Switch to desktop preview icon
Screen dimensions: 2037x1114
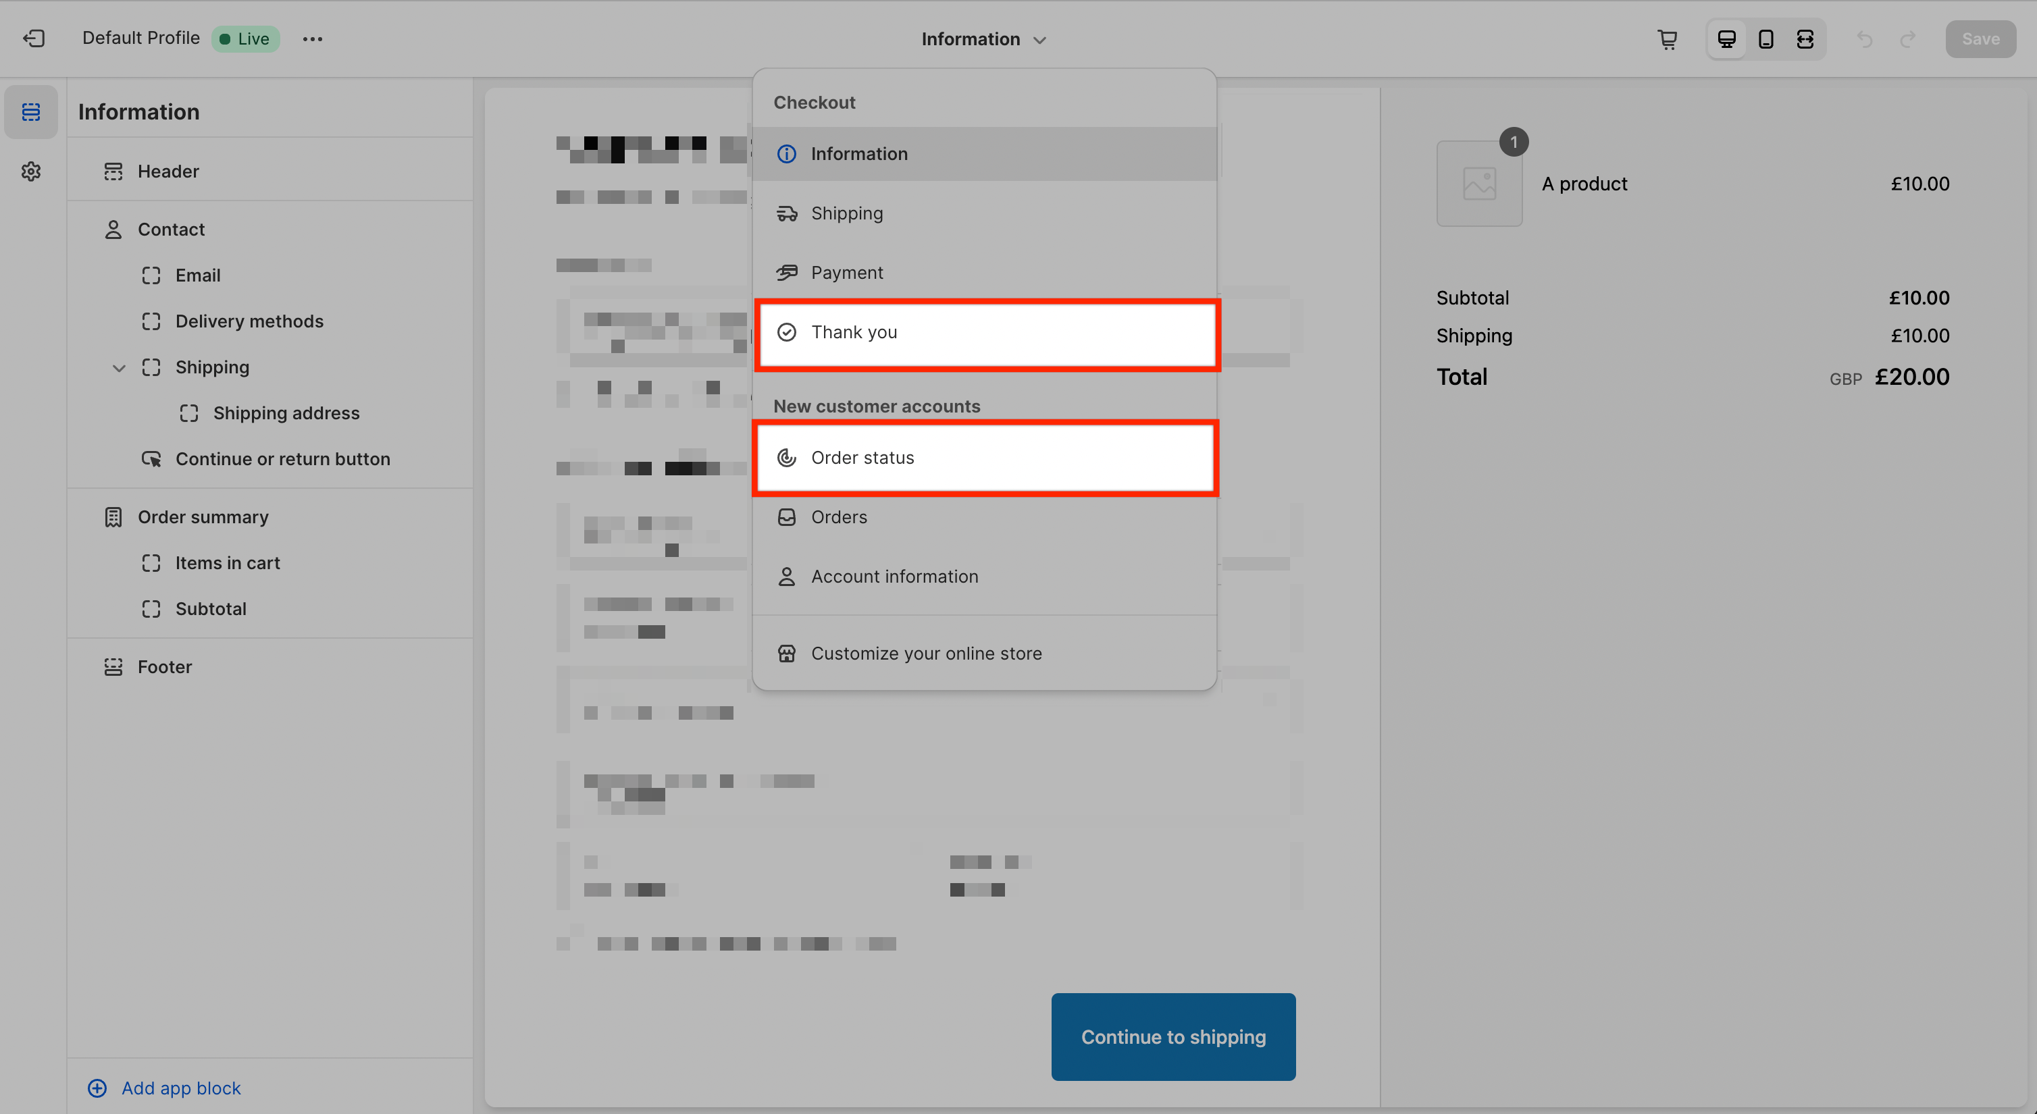[x=1727, y=38]
